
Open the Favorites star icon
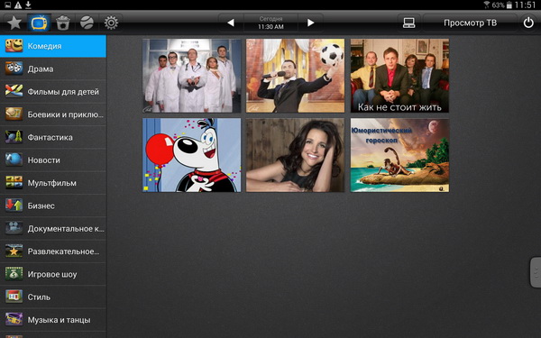(x=14, y=23)
